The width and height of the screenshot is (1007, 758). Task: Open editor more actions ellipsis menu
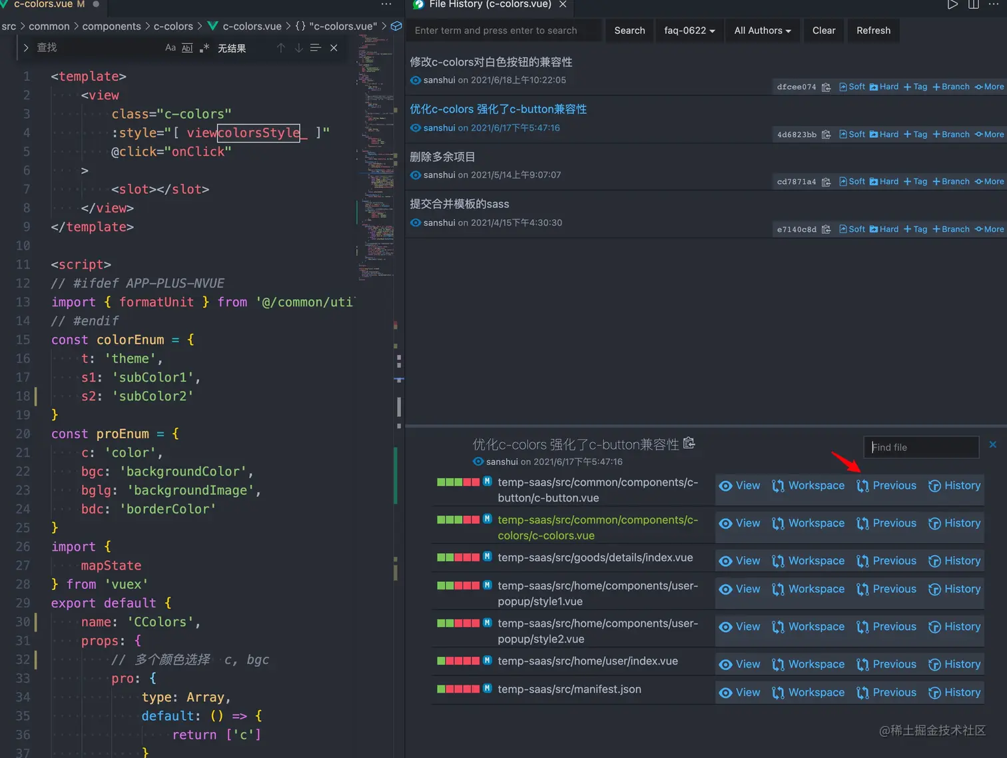[386, 5]
